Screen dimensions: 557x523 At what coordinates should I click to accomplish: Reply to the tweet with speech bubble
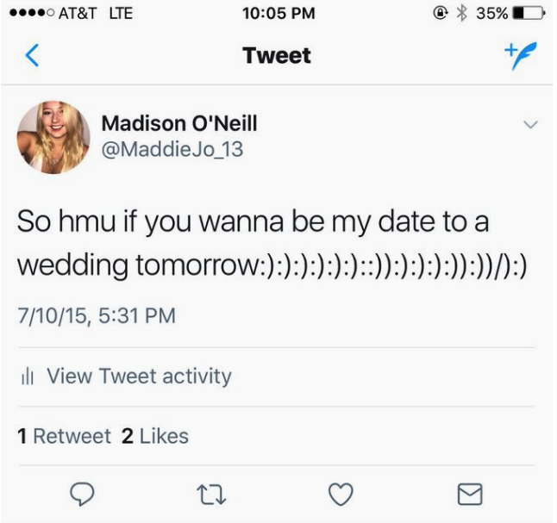[x=82, y=493]
